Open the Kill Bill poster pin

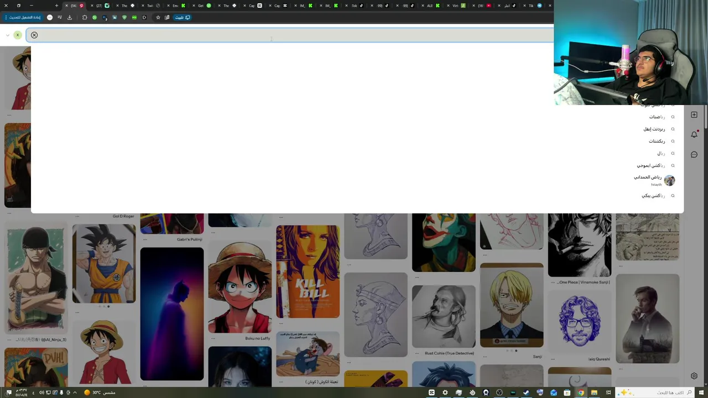tap(308, 271)
